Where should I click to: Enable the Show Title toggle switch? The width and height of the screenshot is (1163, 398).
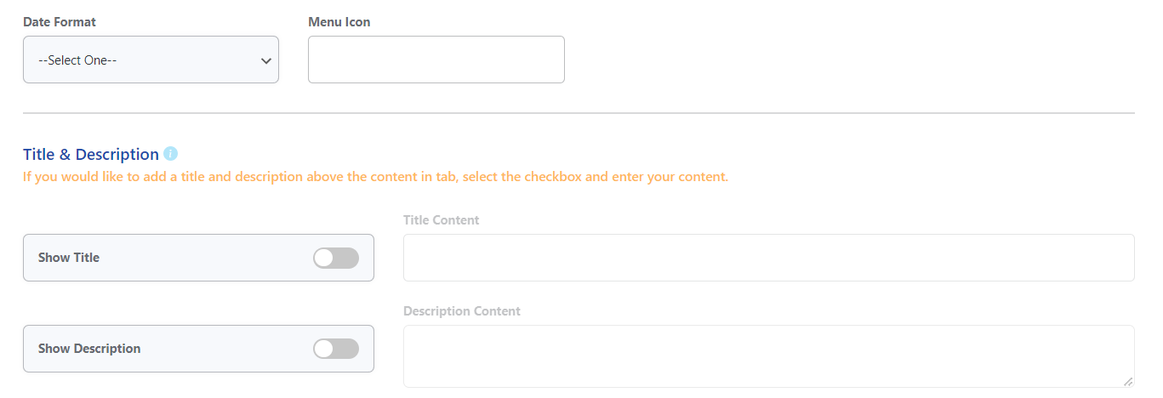tap(336, 258)
